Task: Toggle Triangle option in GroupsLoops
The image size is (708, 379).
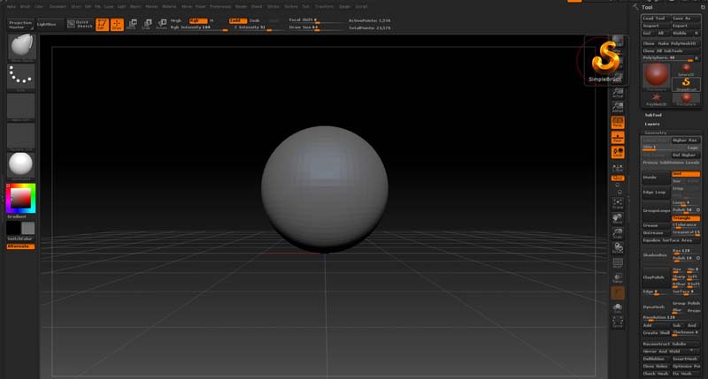Action: (686, 218)
